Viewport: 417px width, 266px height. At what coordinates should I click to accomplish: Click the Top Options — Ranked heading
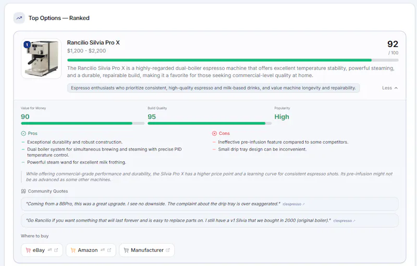(59, 18)
